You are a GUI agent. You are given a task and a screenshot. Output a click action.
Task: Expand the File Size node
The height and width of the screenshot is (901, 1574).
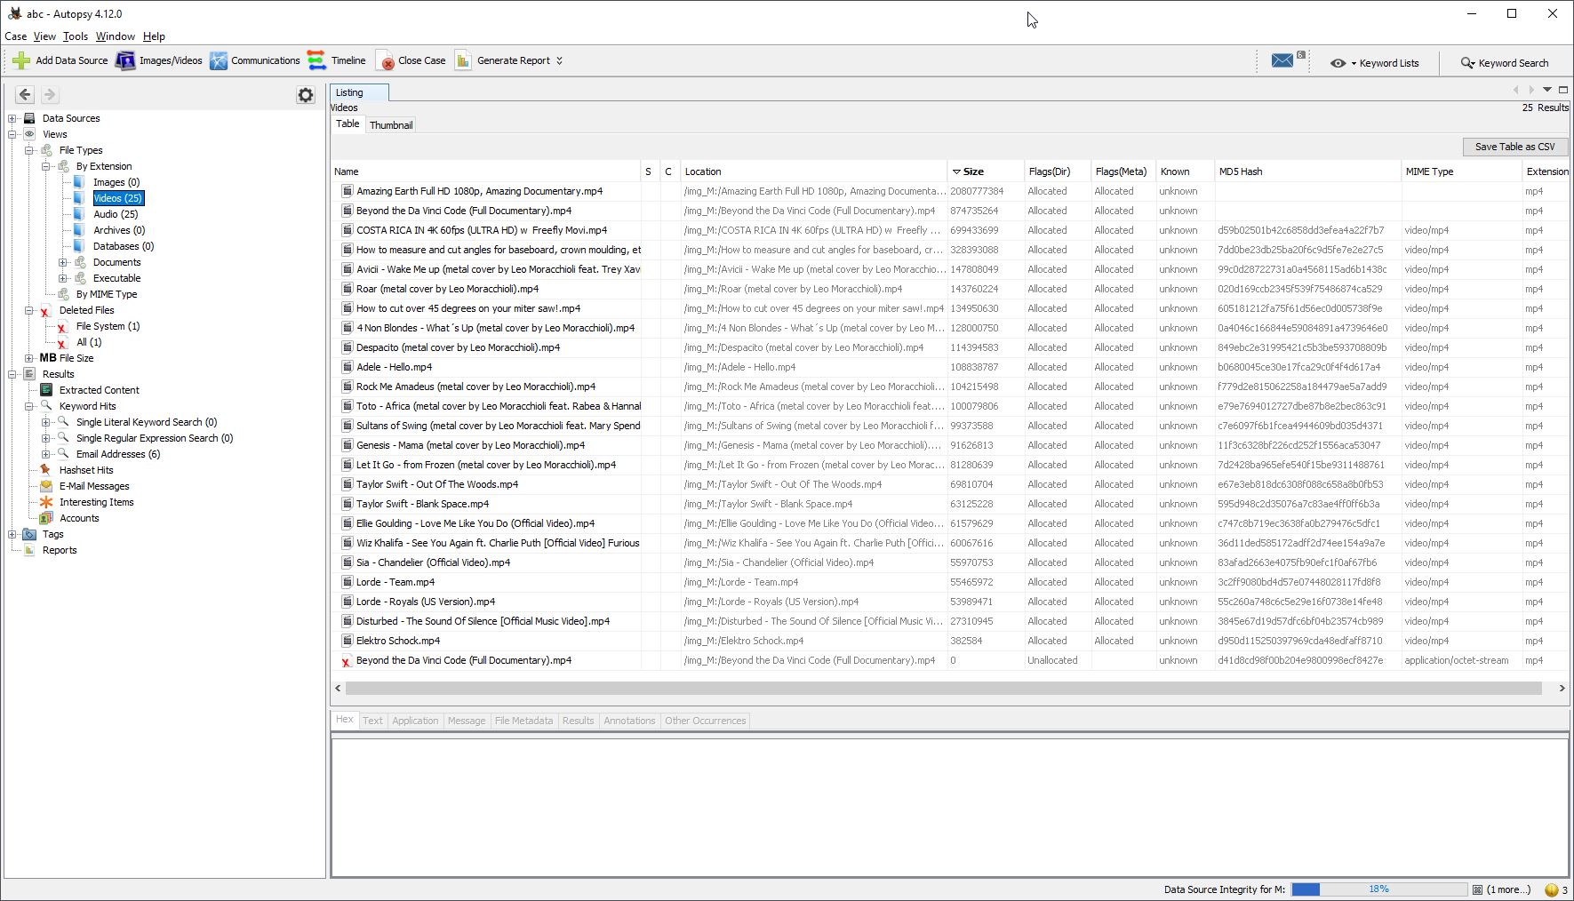(29, 358)
